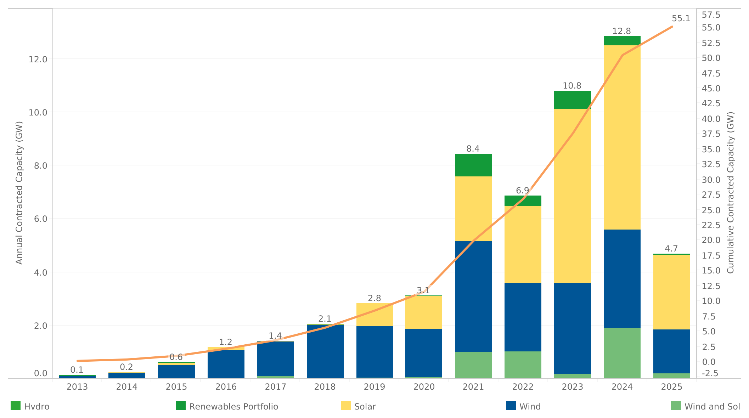Click the Wind legend color swatch
This screenshot has width=749, height=418.
511,406
